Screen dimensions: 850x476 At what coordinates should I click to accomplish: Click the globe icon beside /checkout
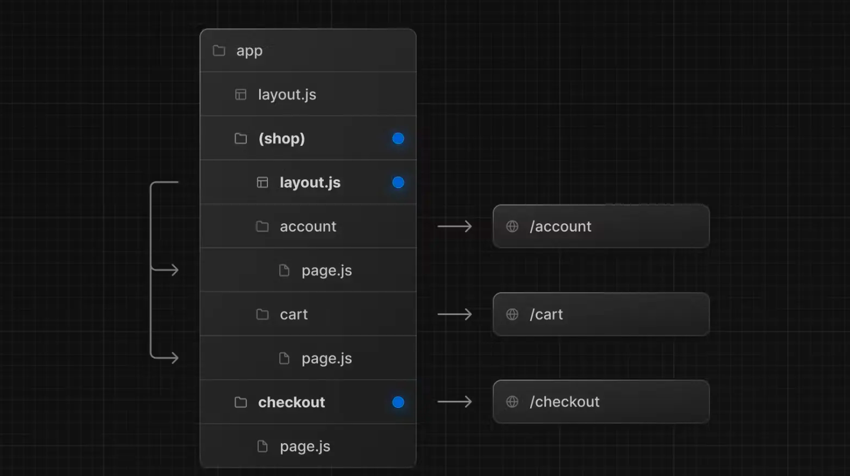pos(512,401)
